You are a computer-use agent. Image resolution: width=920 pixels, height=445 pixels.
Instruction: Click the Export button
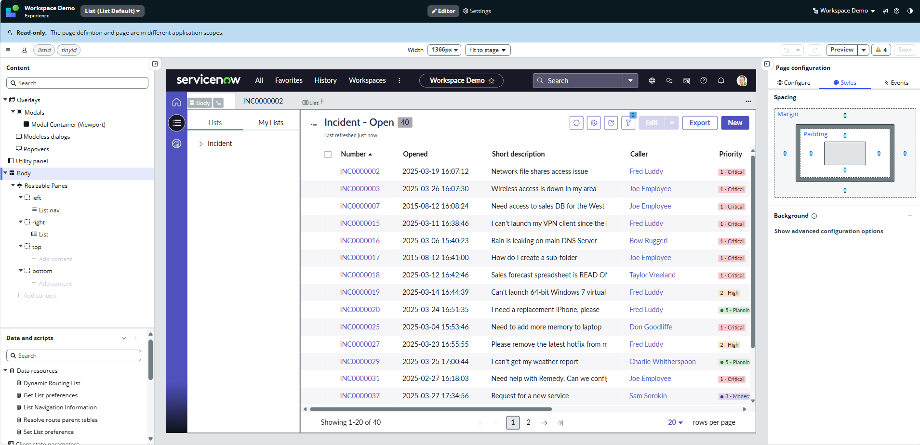(x=699, y=123)
